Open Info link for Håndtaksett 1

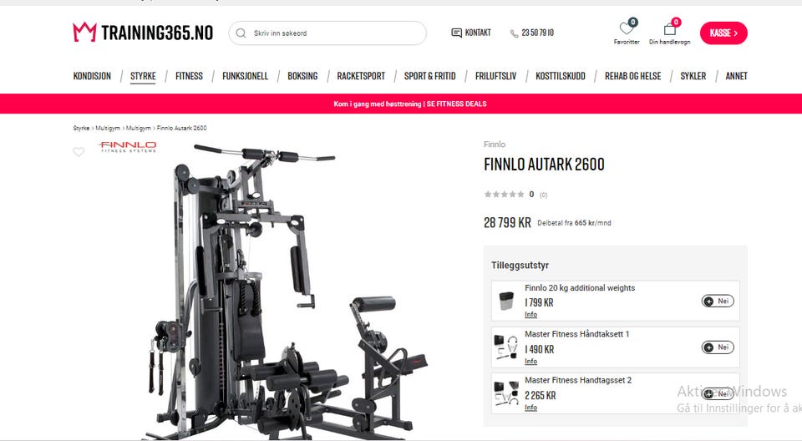531,361
